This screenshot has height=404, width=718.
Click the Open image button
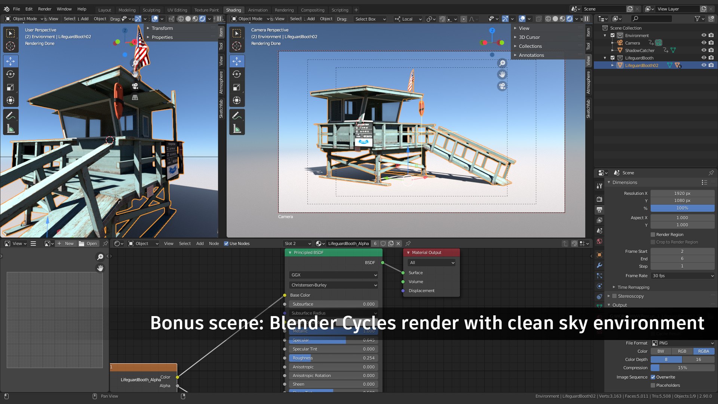[88, 244]
